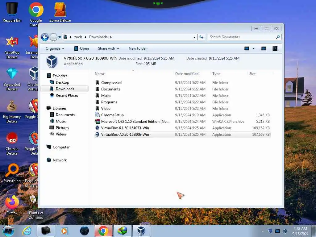Open the VirtualBox taskbar icon

click(x=141, y=231)
